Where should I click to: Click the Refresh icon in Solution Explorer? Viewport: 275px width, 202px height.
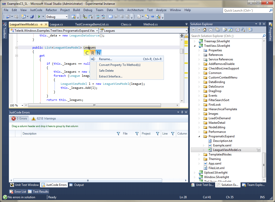(230, 30)
